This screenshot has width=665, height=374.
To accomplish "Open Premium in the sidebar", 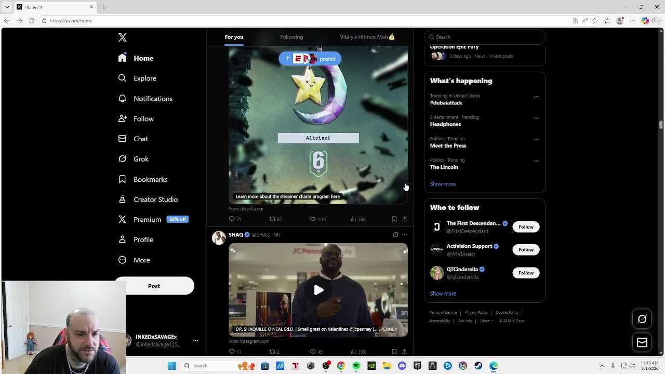I will click(x=153, y=219).
